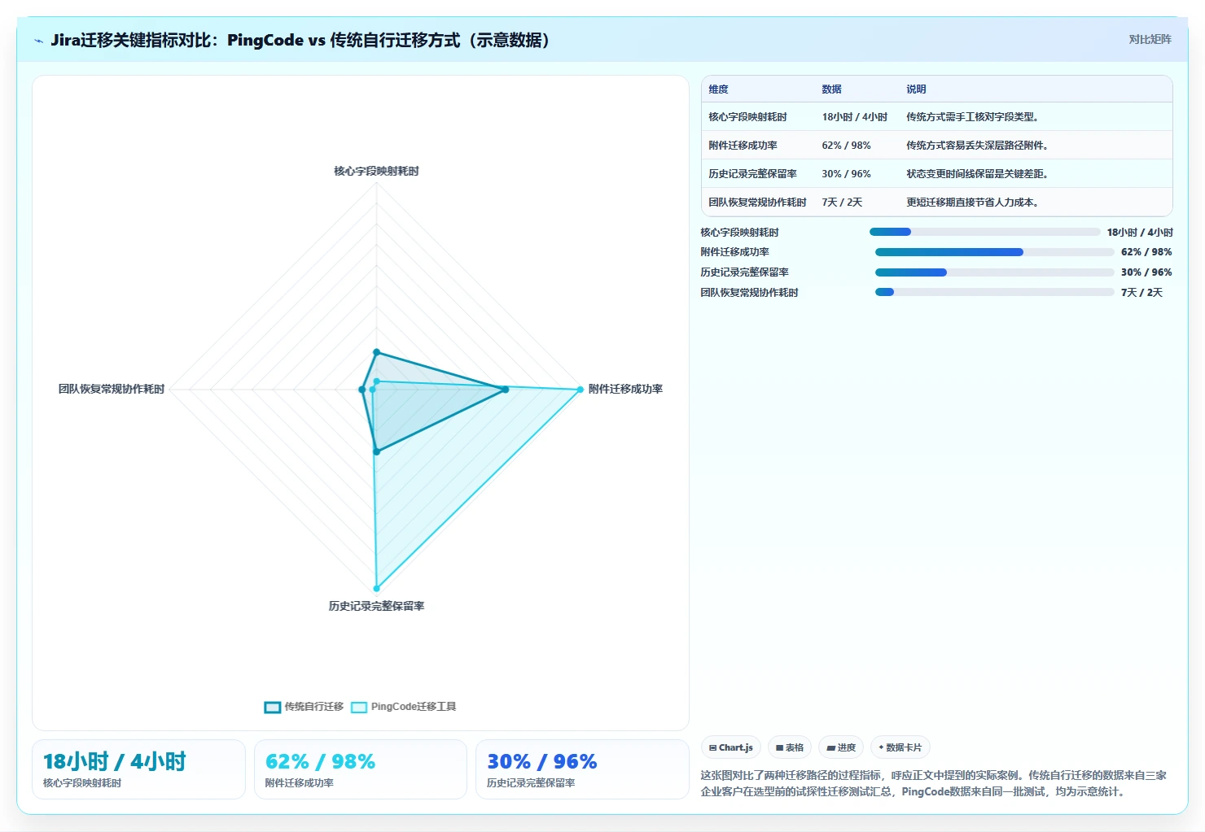This screenshot has width=1205, height=832.
Task: Click the 18小时 / 4小时 stat card
Action: point(138,769)
